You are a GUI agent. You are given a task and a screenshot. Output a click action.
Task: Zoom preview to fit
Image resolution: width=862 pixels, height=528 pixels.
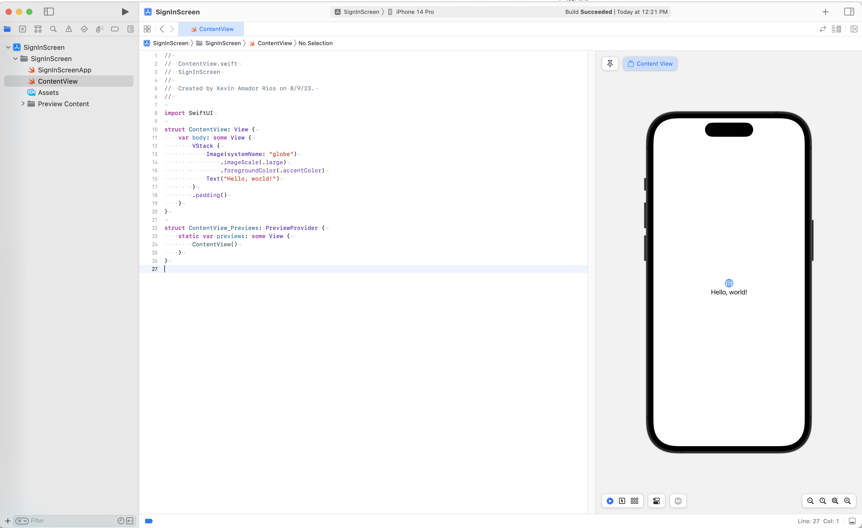835,501
